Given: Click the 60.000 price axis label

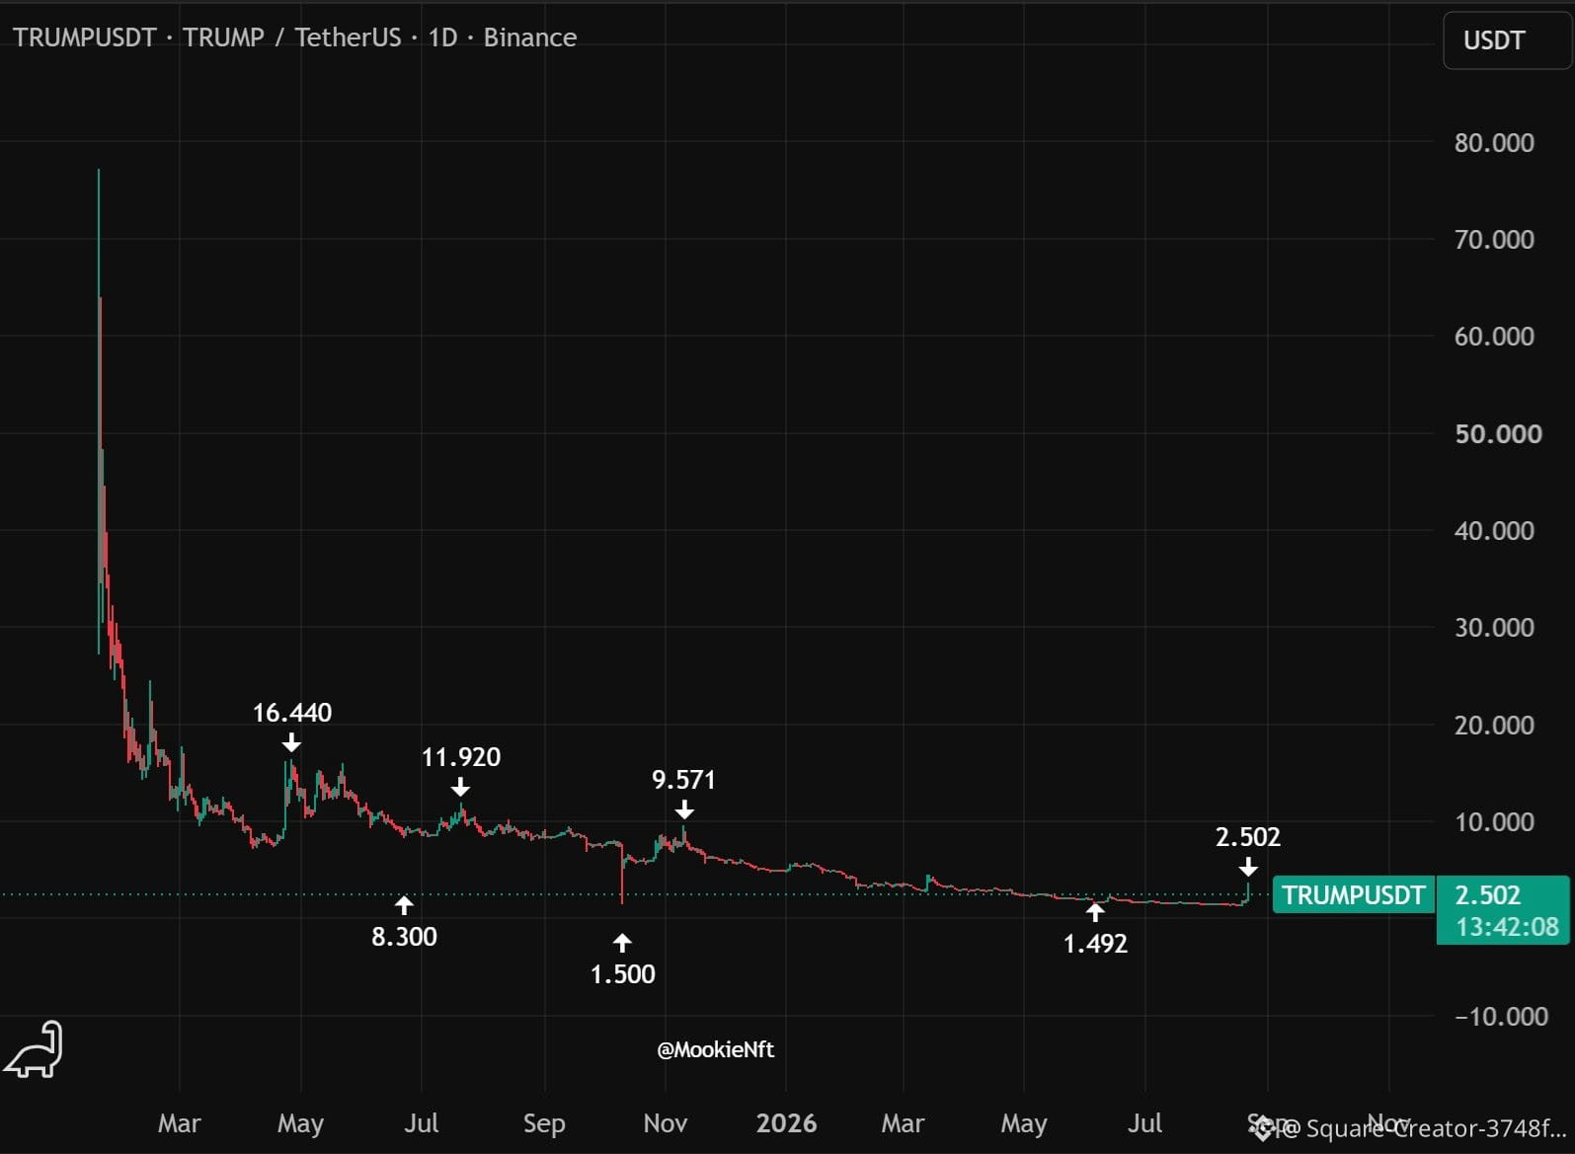Looking at the screenshot, I should pyautogui.click(x=1494, y=337).
